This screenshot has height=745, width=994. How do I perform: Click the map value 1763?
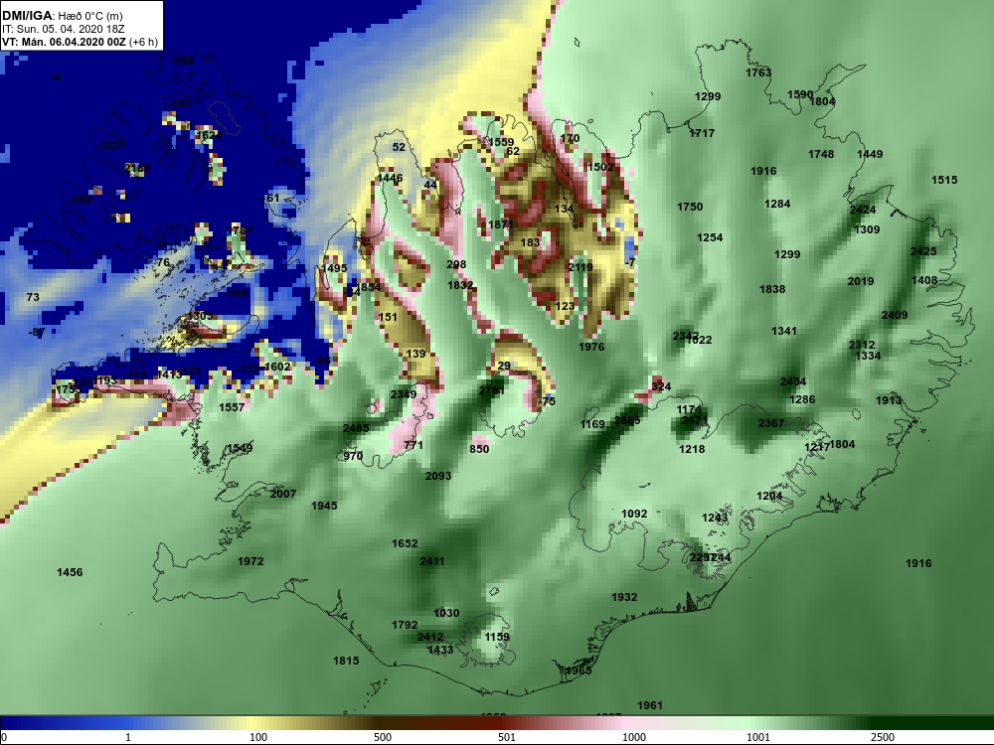[758, 73]
